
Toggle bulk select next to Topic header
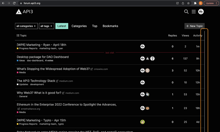18,35
